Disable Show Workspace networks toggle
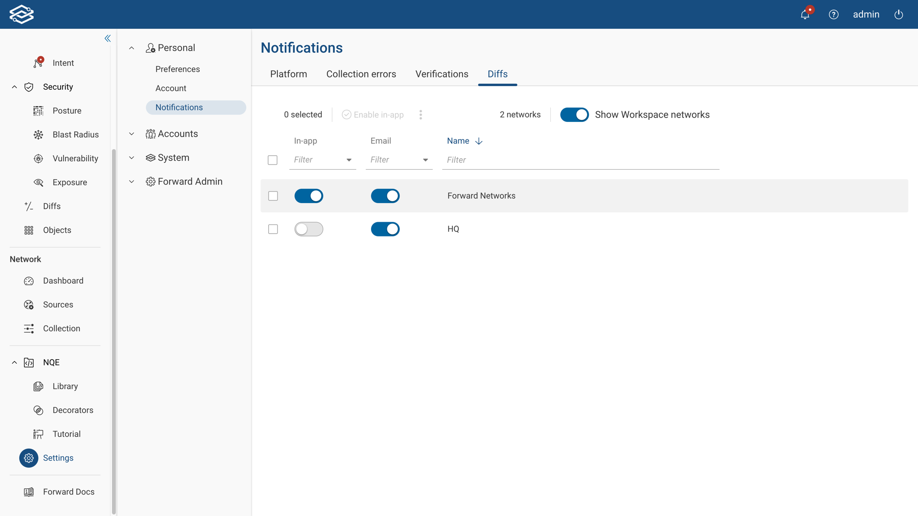This screenshot has width=918, height=516. 574,115
